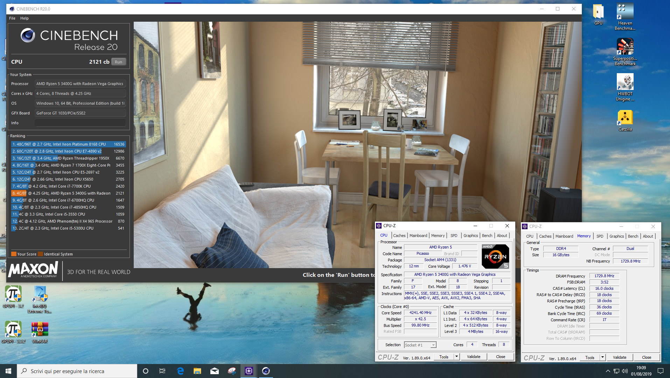This screenshot has width=670, height=378.
Task: Click Validate in left CPU-Z window
Action: click(474, 357)
